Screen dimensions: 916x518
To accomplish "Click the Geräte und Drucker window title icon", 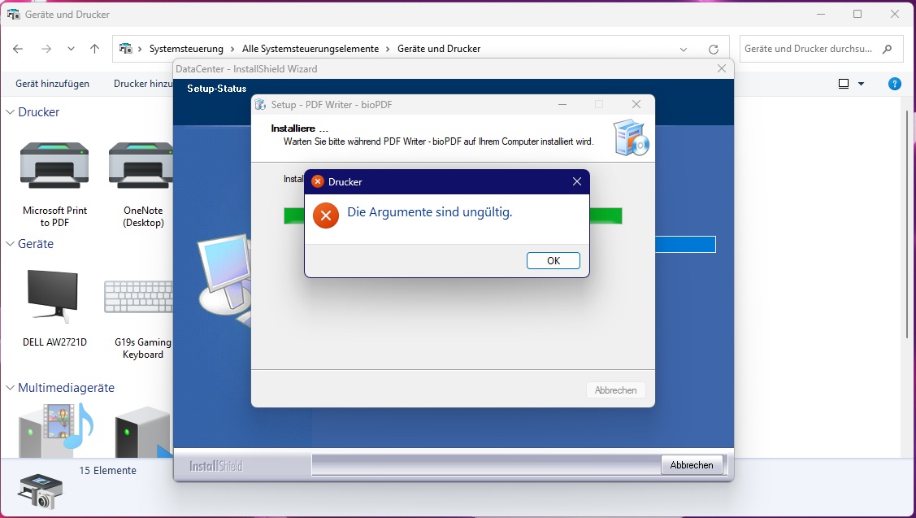I will coord(14,14).
